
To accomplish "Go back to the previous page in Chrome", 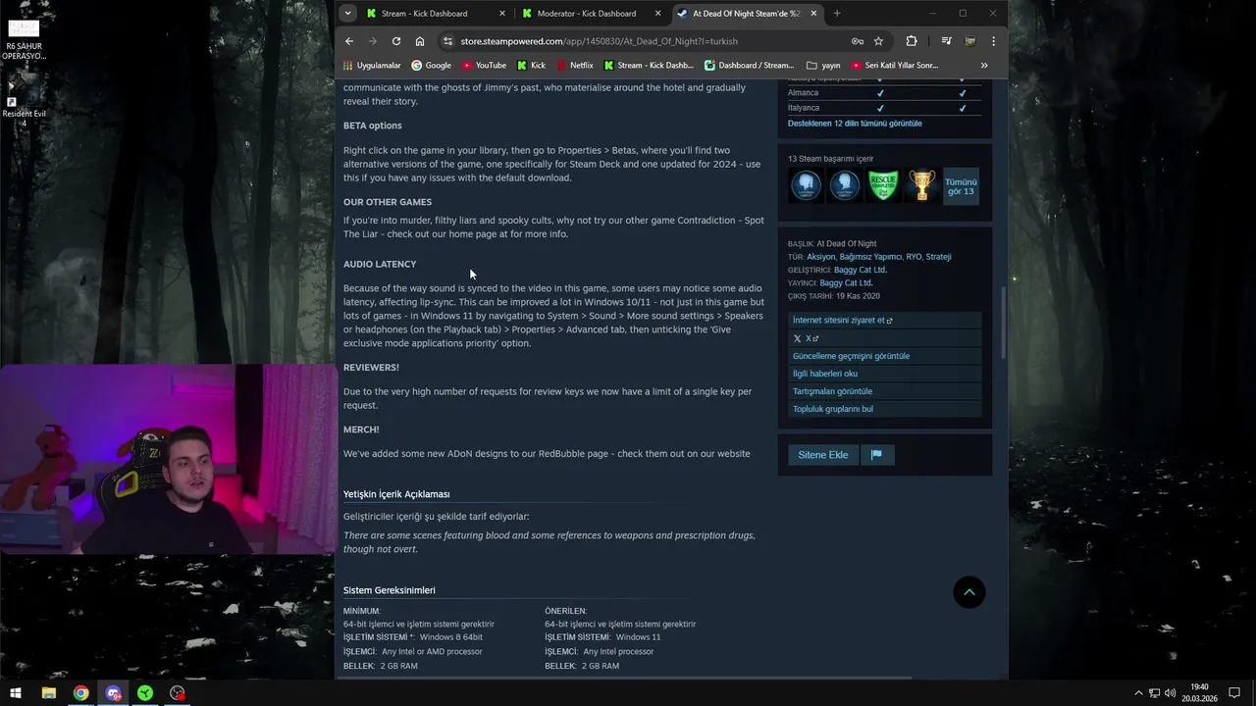I will pyautogui.click(x=349, y=41).
